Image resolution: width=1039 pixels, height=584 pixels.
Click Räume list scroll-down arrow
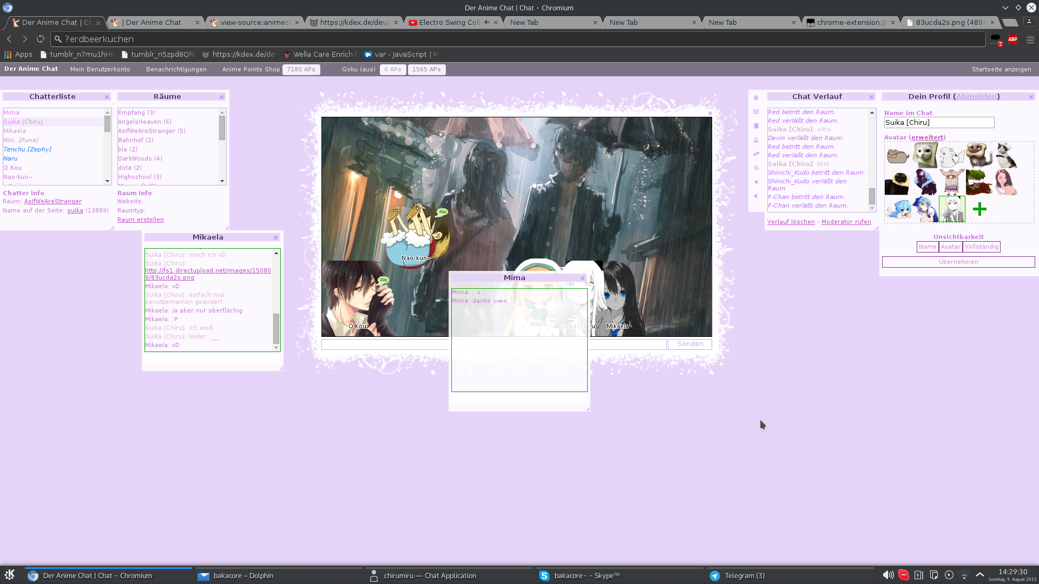click(222, 181)
